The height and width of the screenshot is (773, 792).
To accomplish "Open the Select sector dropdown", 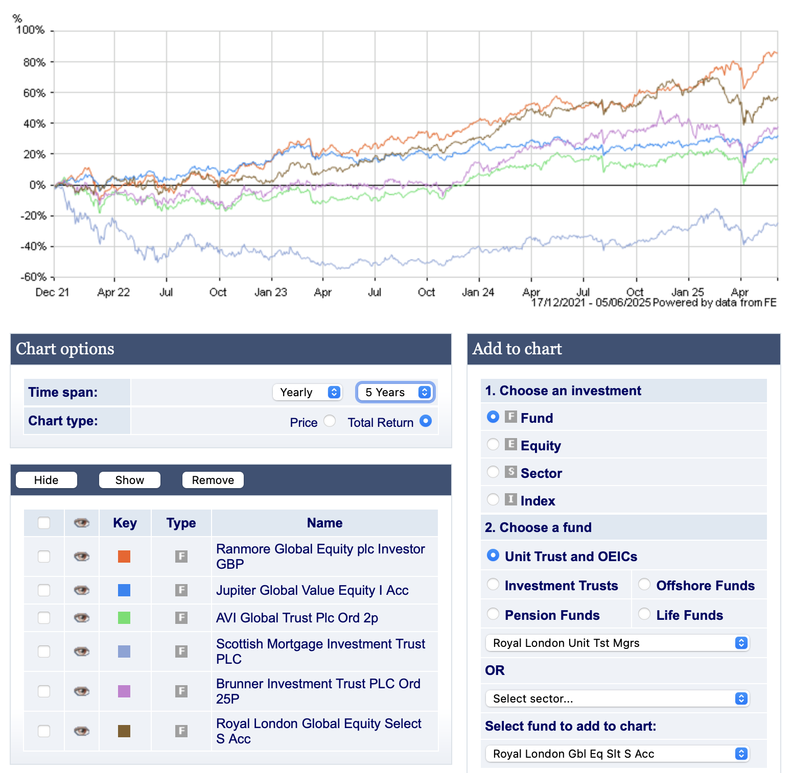I will (x=617, y=698).
